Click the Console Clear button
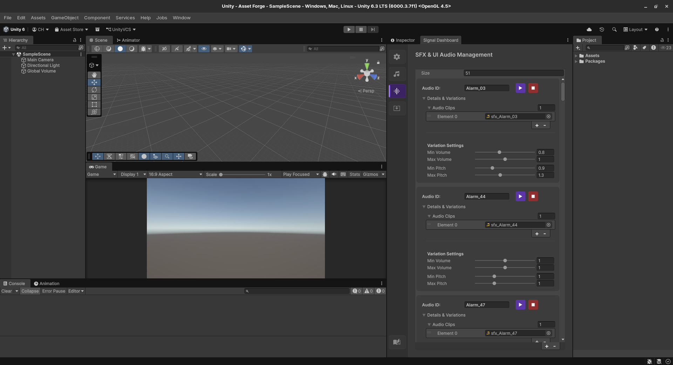 tap(7, 291)
